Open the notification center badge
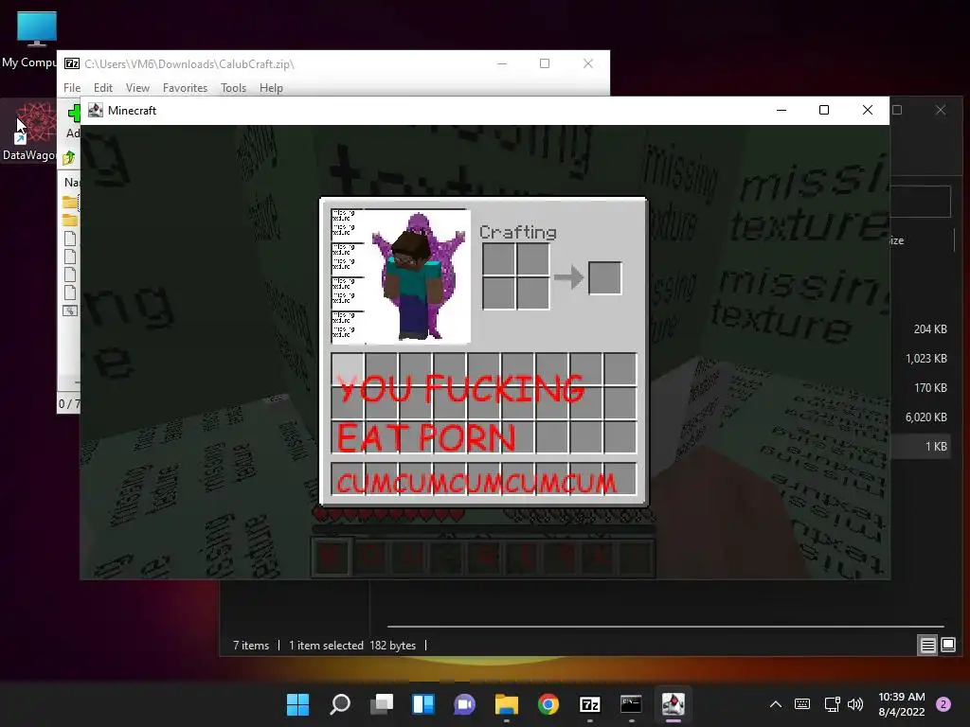This screenshot has width=970, height=727. coord(943,704)
